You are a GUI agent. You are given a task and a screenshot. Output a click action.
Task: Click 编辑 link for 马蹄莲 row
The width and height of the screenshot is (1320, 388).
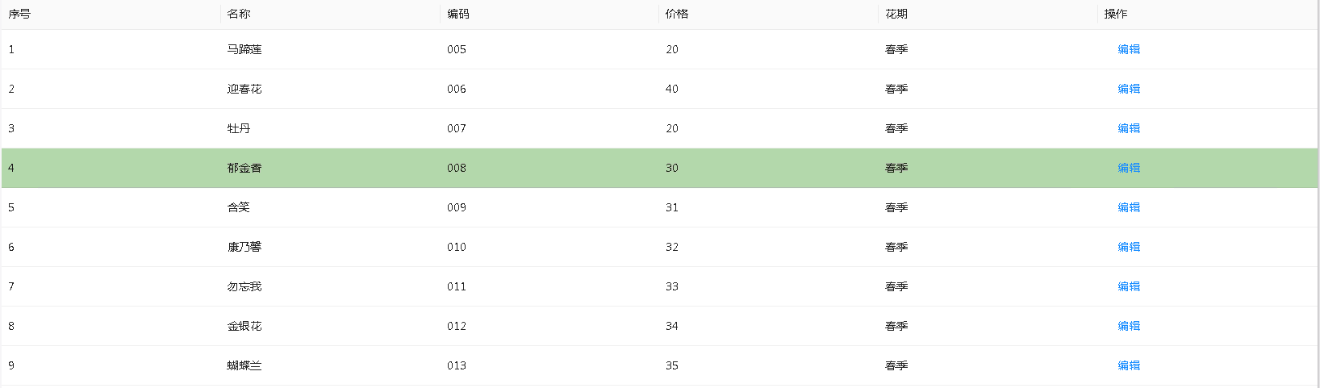tap(1129, 49)
